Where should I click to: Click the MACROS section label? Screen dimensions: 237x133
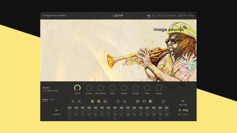click(46, 88)
